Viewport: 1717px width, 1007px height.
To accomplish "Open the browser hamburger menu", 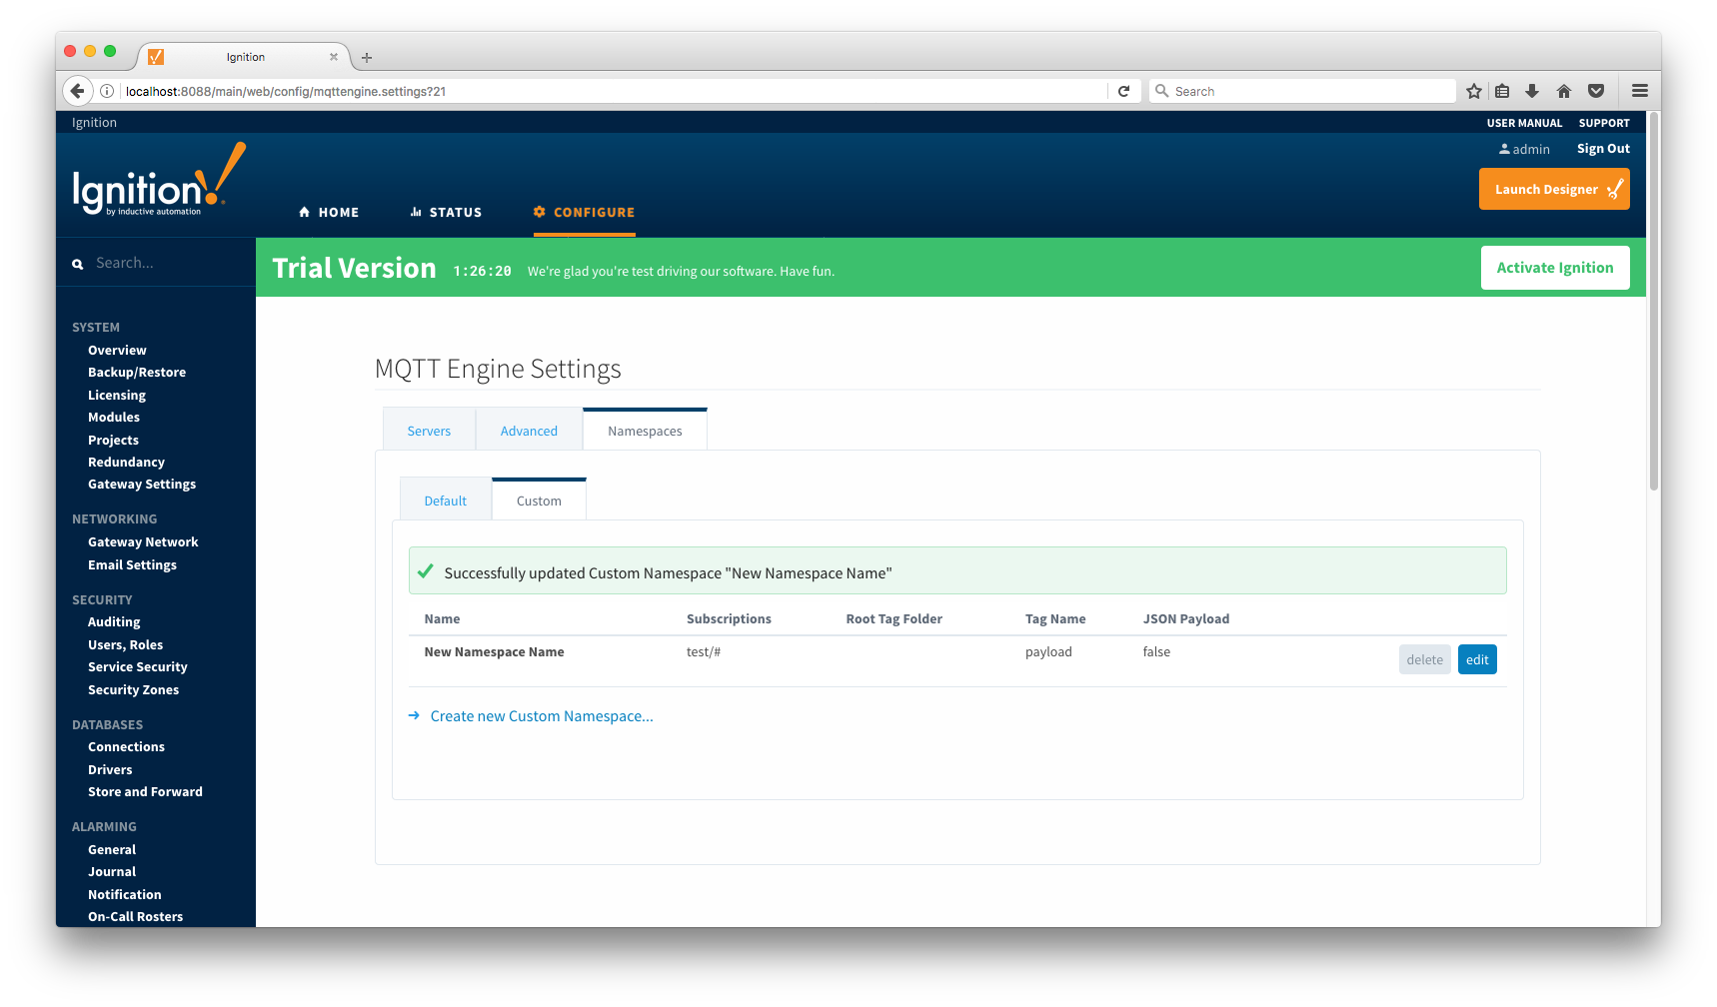I will [1640, 91].
